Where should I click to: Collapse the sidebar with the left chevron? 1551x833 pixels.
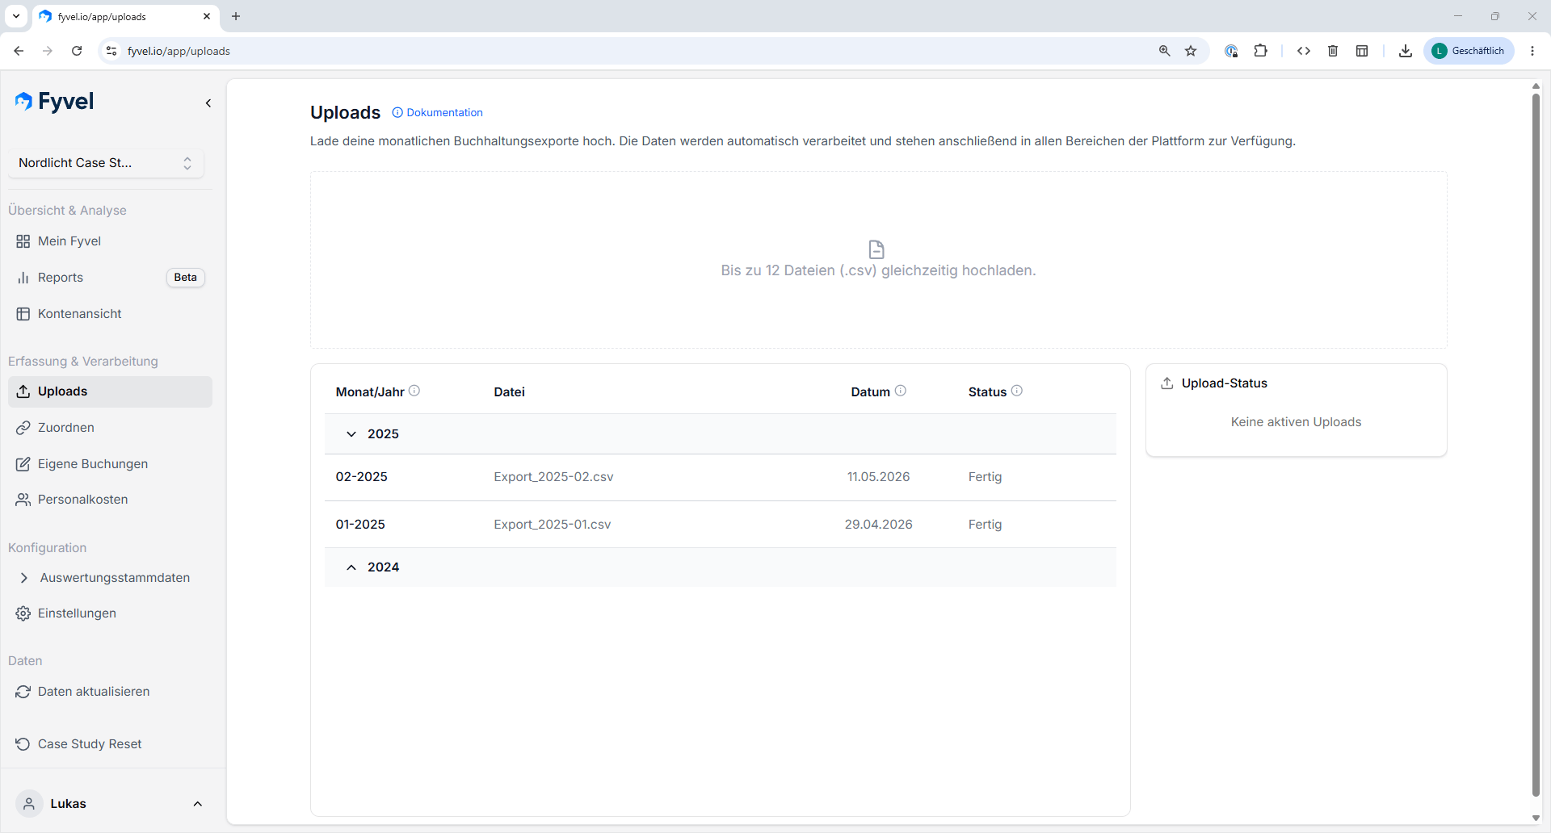pyautogui.click(x=208, y=103)
